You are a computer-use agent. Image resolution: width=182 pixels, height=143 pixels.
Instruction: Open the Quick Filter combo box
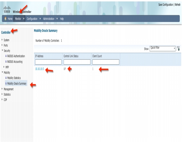tap(162, 48)
